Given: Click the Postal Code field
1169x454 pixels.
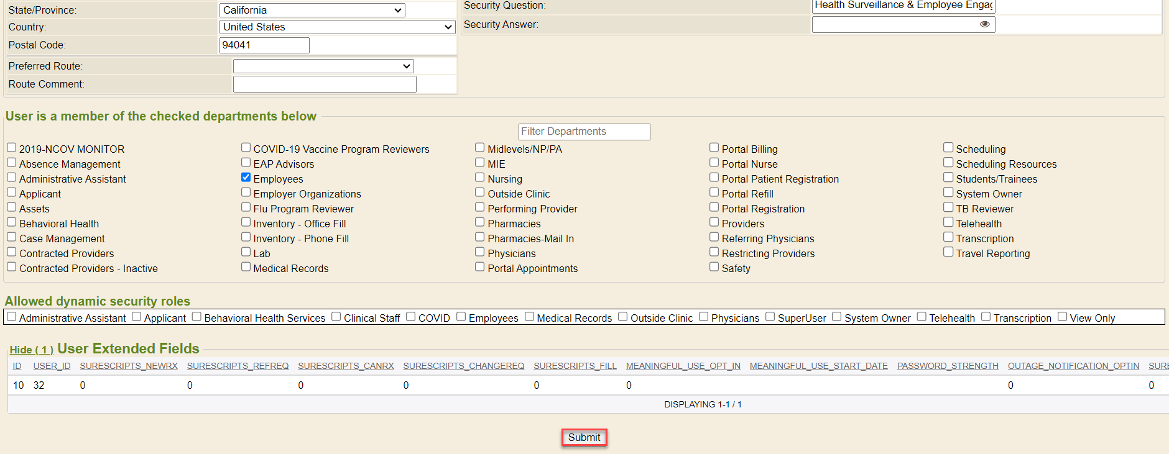Looking at the screenshot, I should point(264,45).
